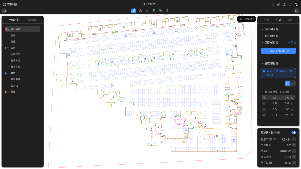
Task: Click the triangle shape tool
Action: [x=147, y=11]
